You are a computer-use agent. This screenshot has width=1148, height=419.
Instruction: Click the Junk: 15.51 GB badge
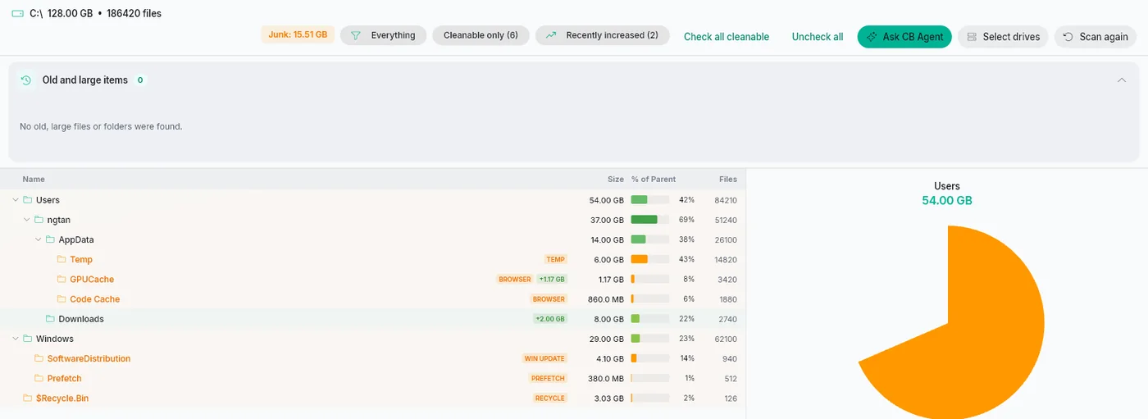tap(298, 35)
